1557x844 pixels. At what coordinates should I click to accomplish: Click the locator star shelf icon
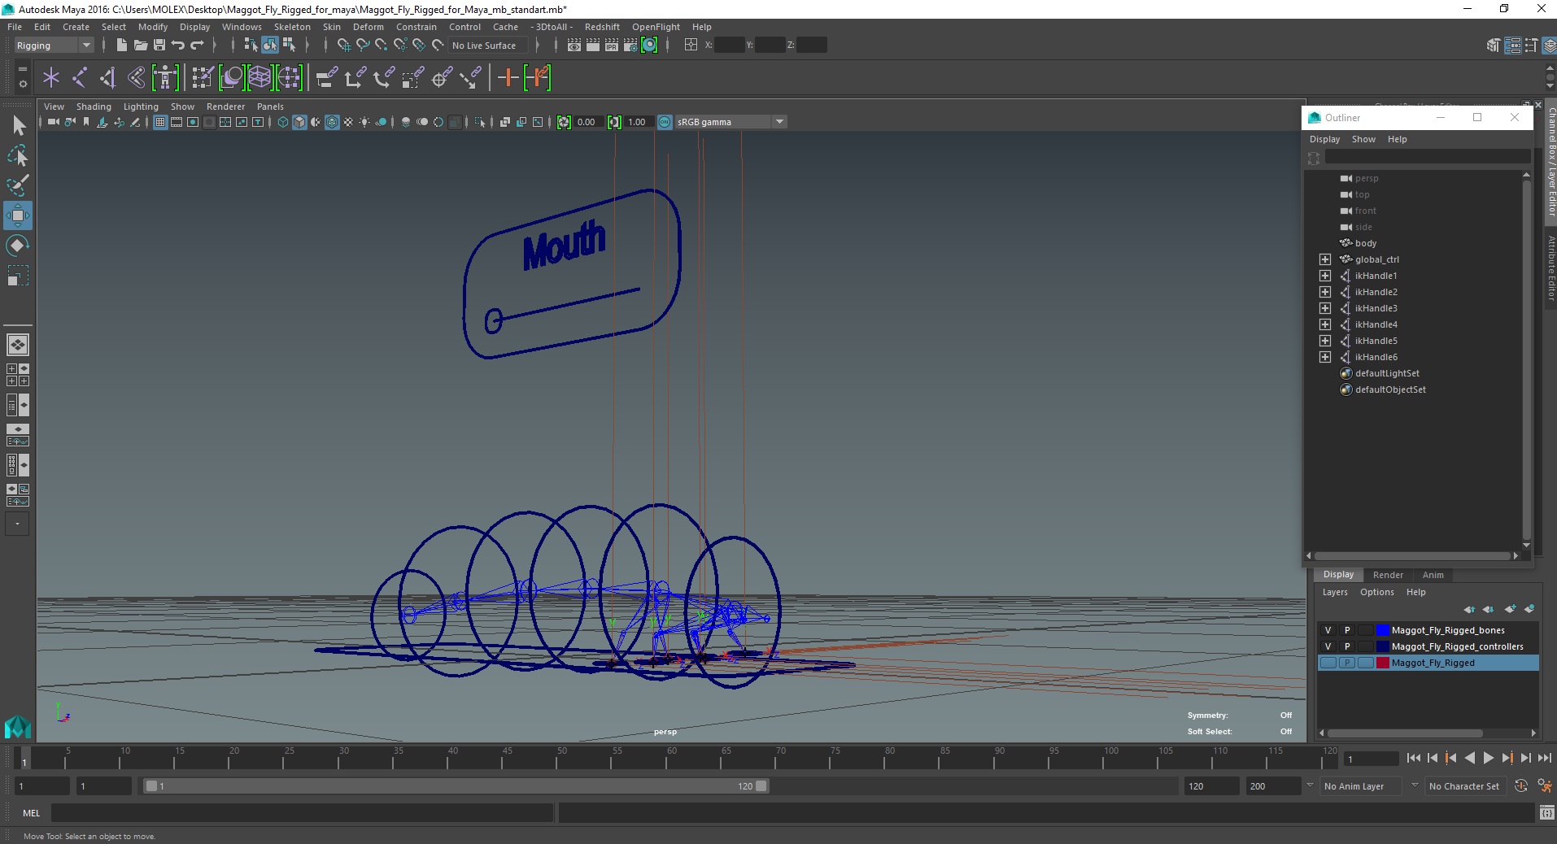click(51, 78)
